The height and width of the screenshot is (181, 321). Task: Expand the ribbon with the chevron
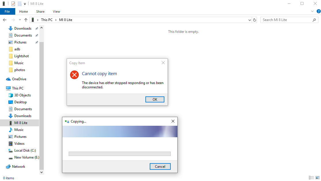312,11
